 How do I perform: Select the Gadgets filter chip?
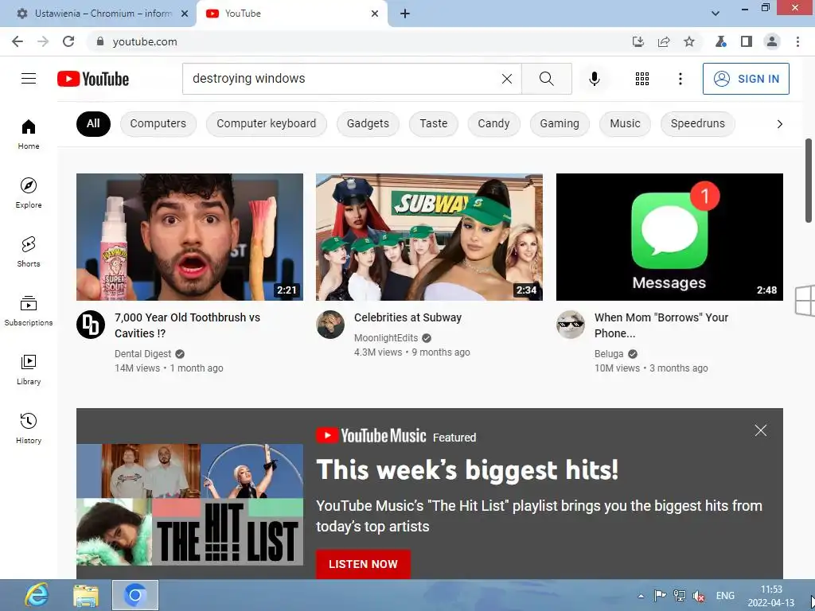tap(368, 123)
